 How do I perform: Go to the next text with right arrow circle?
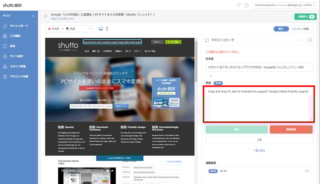(x=310, y=40)
